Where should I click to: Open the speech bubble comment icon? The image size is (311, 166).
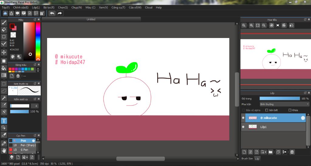pos(17,13)
